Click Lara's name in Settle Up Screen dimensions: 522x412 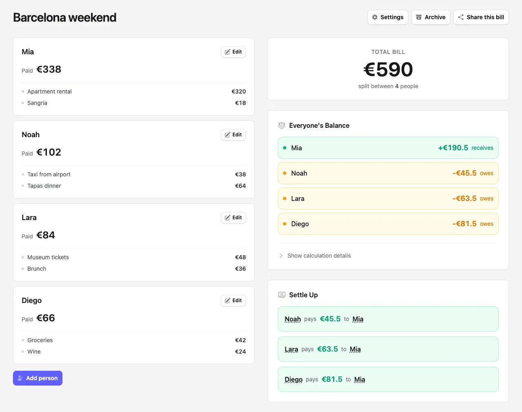click(x=291, y=349)
